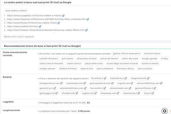
Task: Select the 'castello sforzesco' keyword chip
Action: pyautogui.click(x=48, y=58)
